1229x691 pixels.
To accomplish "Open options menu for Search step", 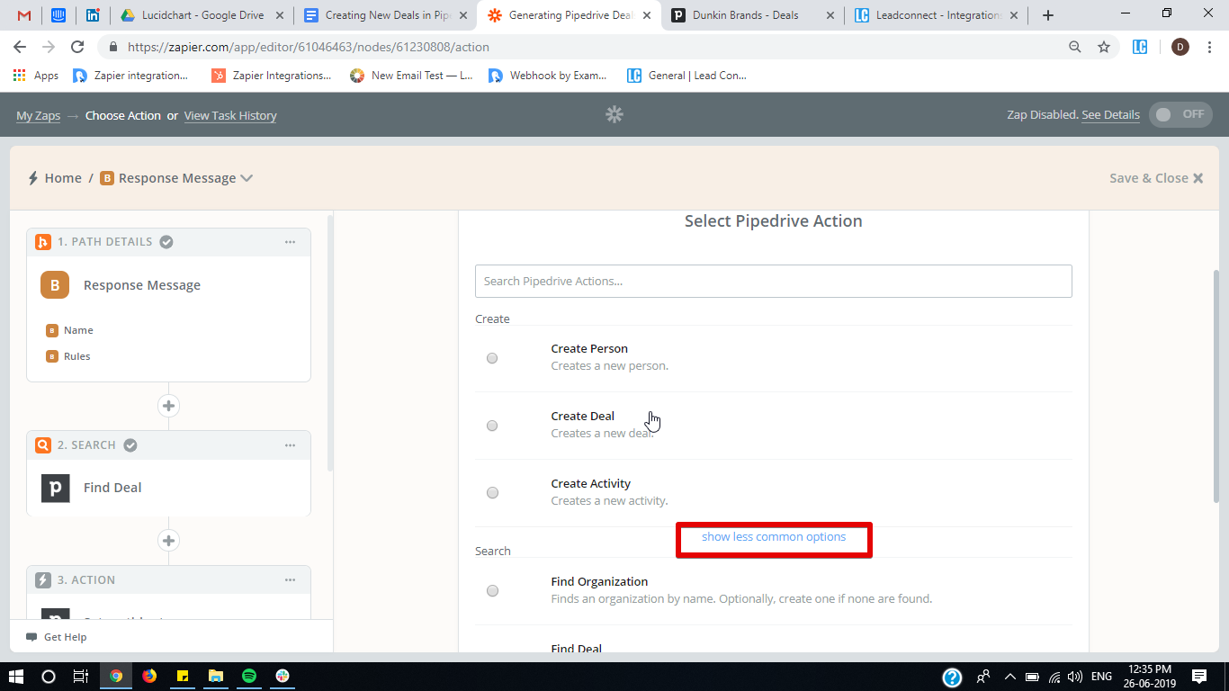I will (x=290, y=444).
